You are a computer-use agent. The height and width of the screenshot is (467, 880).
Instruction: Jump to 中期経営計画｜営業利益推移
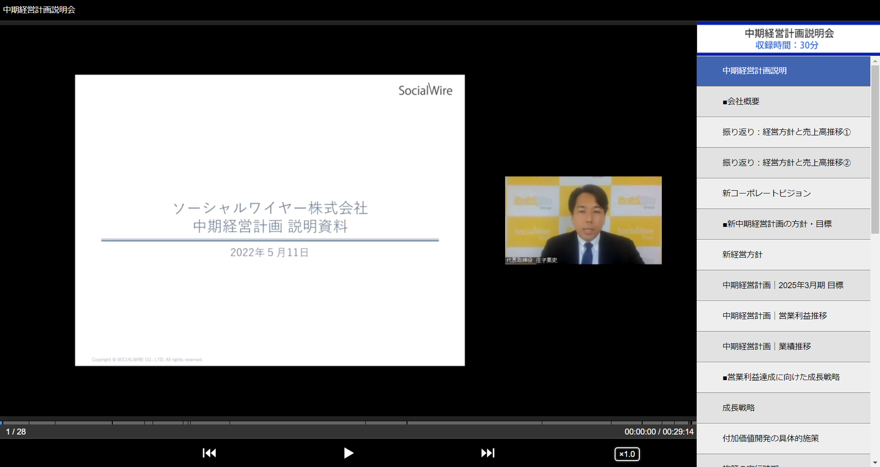click(x=783, y=316)
